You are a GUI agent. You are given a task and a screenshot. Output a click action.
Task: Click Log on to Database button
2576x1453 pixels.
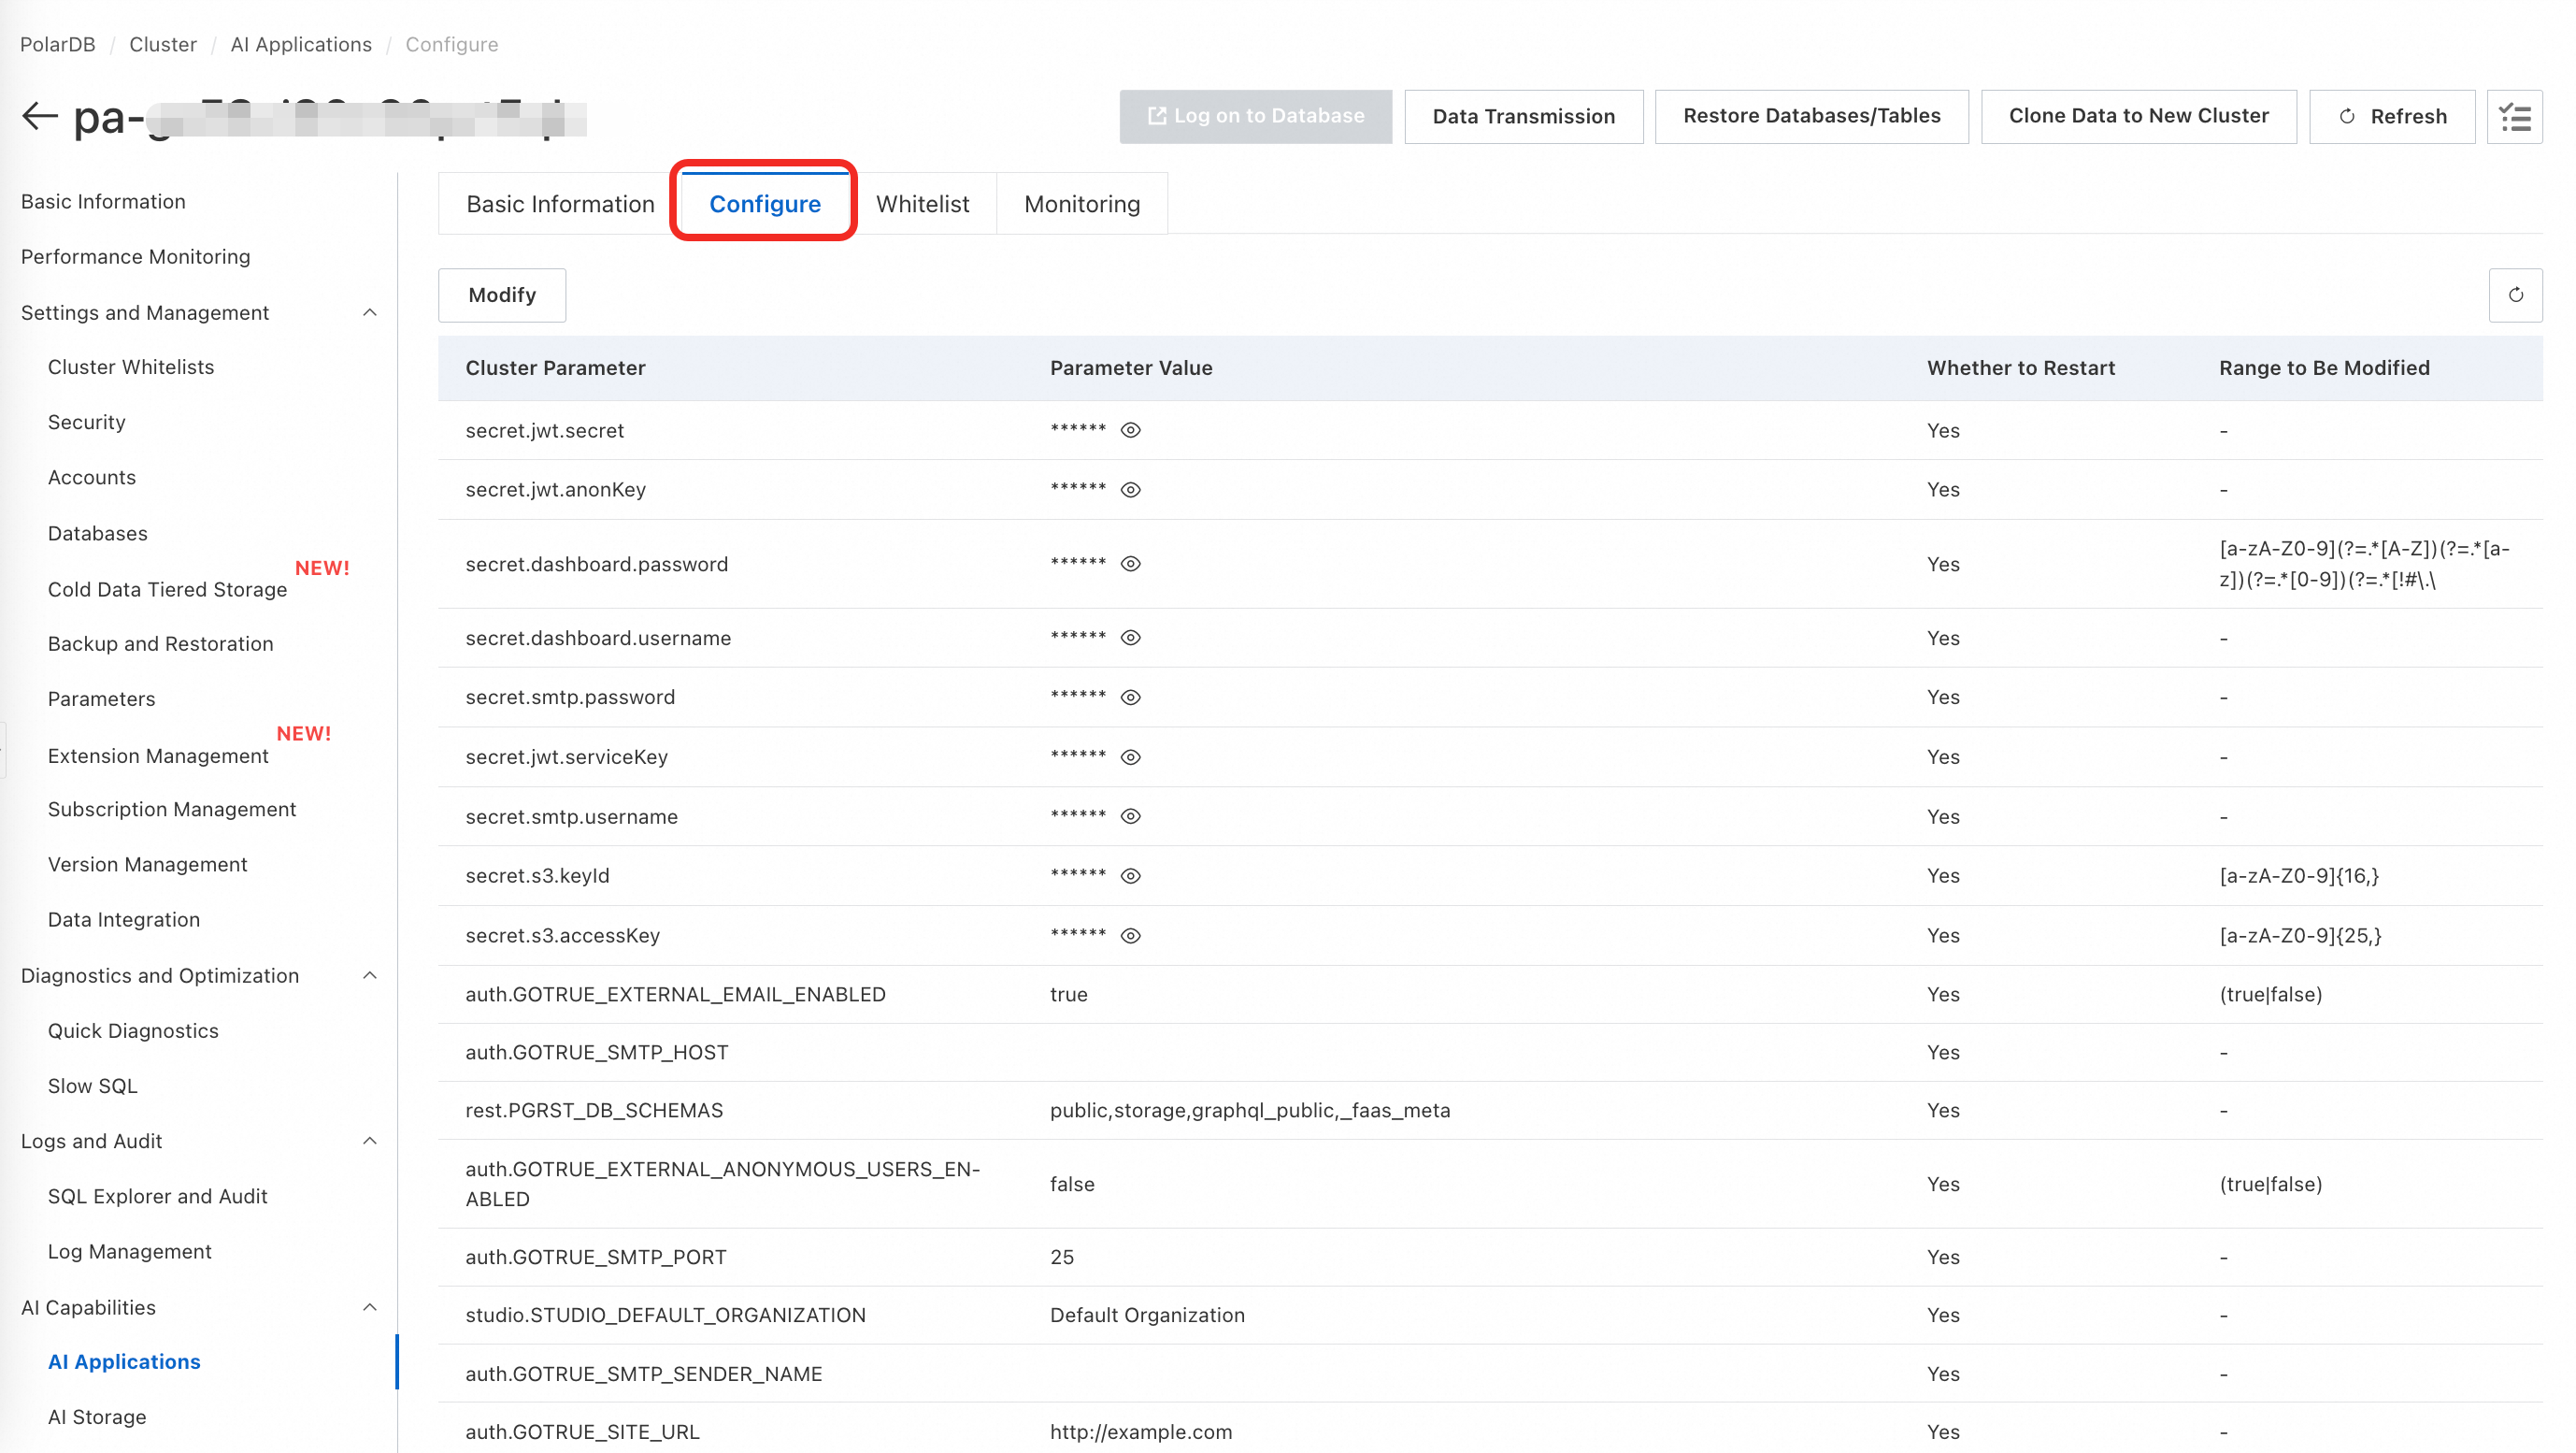(1255, 116)
